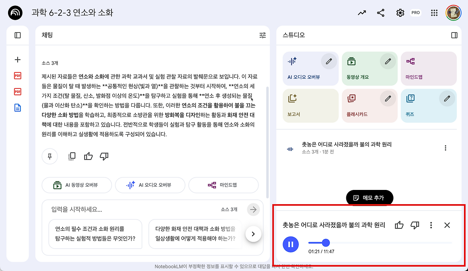
Task: Open the 플래시카드 studio card
Action: tap(370, 106)
